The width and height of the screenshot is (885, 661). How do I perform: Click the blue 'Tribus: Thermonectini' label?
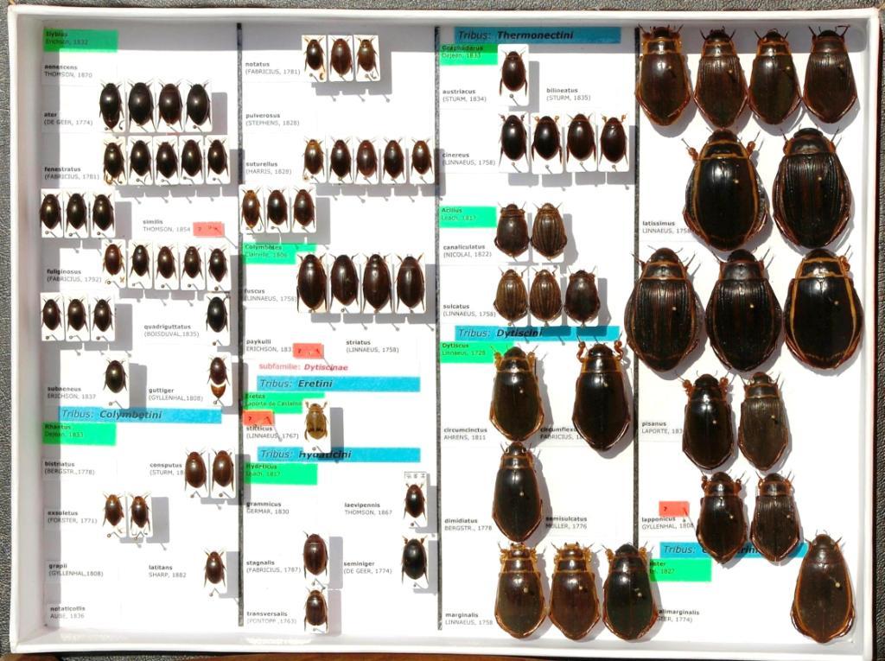coord(537,35)
